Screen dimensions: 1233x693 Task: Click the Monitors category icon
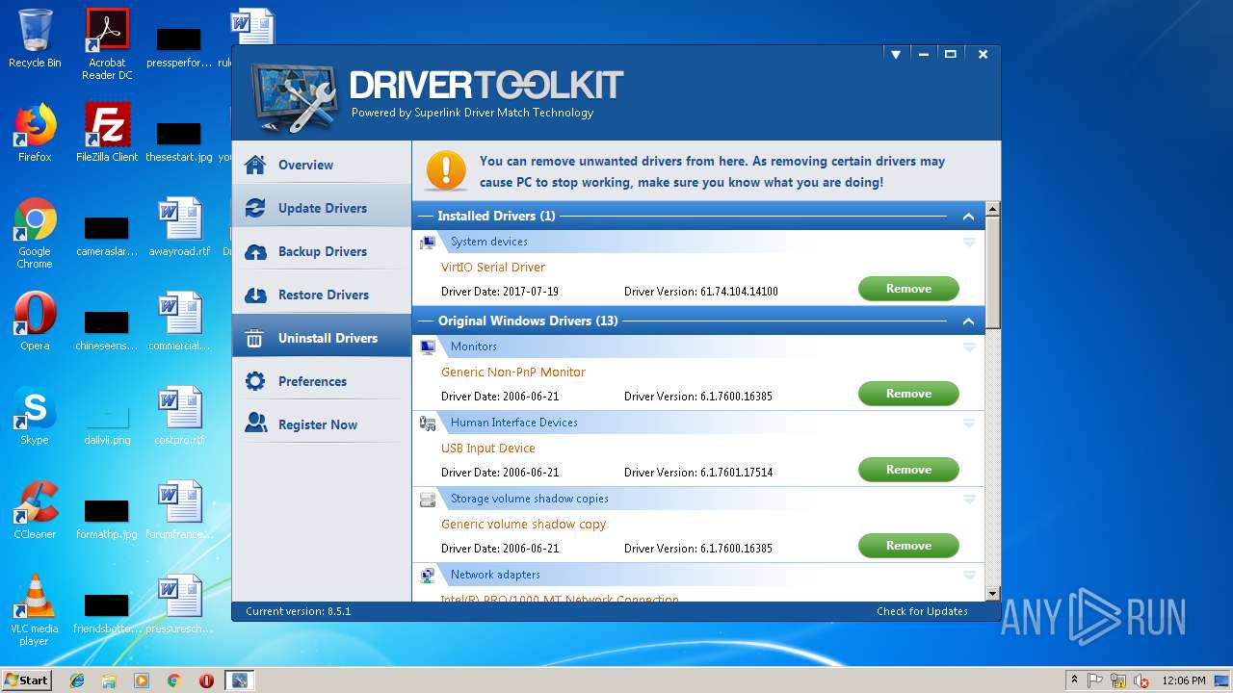point(428,346)
